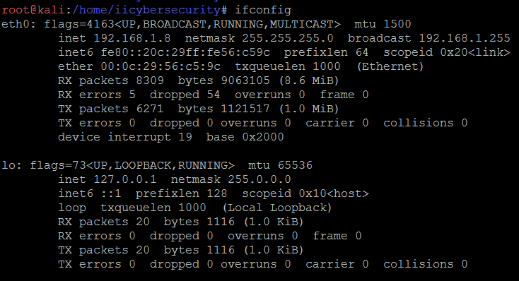Image resolution: width=519 pixels, height=281 pixels.
Task: Click the loopback address 127.0.0.1
Action: (x=124, y=179)
